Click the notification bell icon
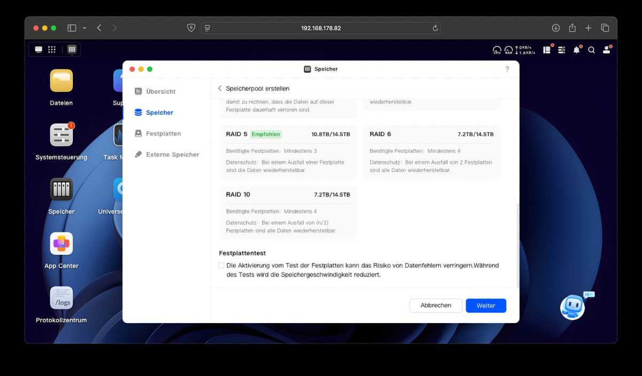 576,50
